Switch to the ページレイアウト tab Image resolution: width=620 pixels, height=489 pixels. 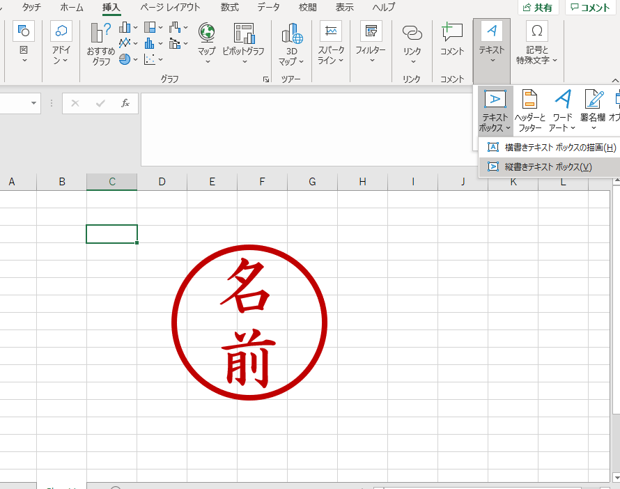click(x=170, y=8)
